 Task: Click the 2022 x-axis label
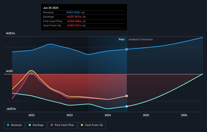[32, 115]
